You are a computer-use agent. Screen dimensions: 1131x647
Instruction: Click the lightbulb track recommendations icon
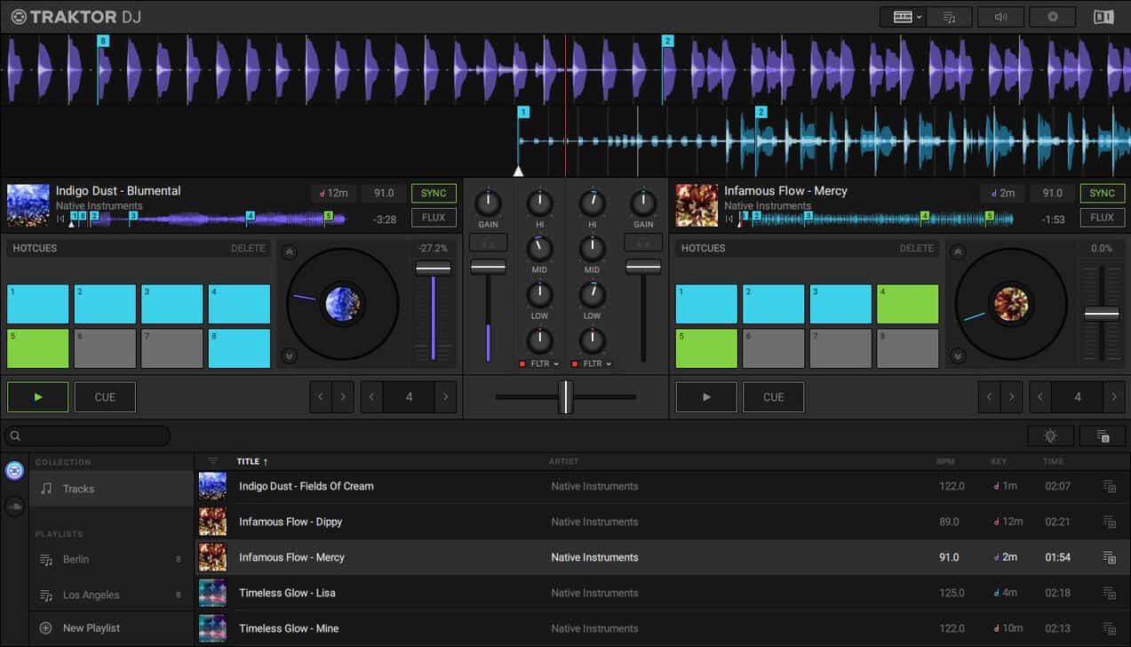click(1050, 436)
